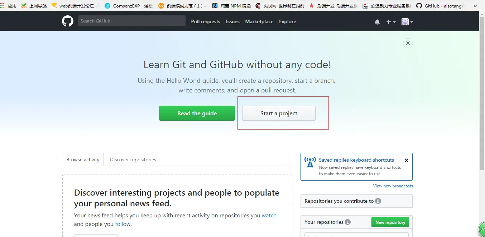Click the broadcast tower icon
Screen dimensions: 485x237
click(x=310, y=162)
